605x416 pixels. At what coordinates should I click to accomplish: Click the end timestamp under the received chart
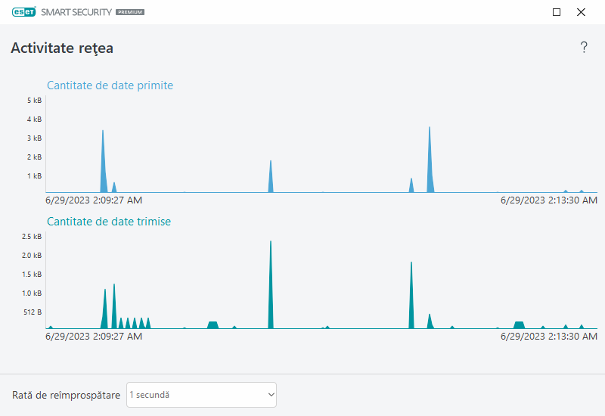[549, 200]
